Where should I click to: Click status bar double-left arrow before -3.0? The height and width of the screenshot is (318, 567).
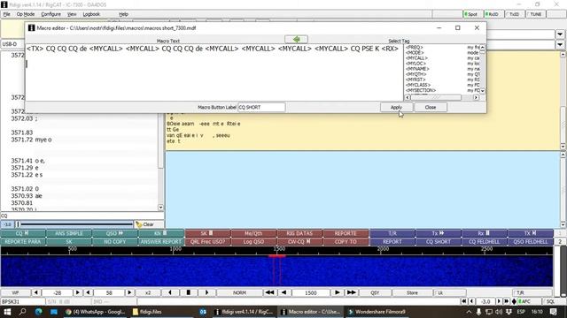point(464,301)
